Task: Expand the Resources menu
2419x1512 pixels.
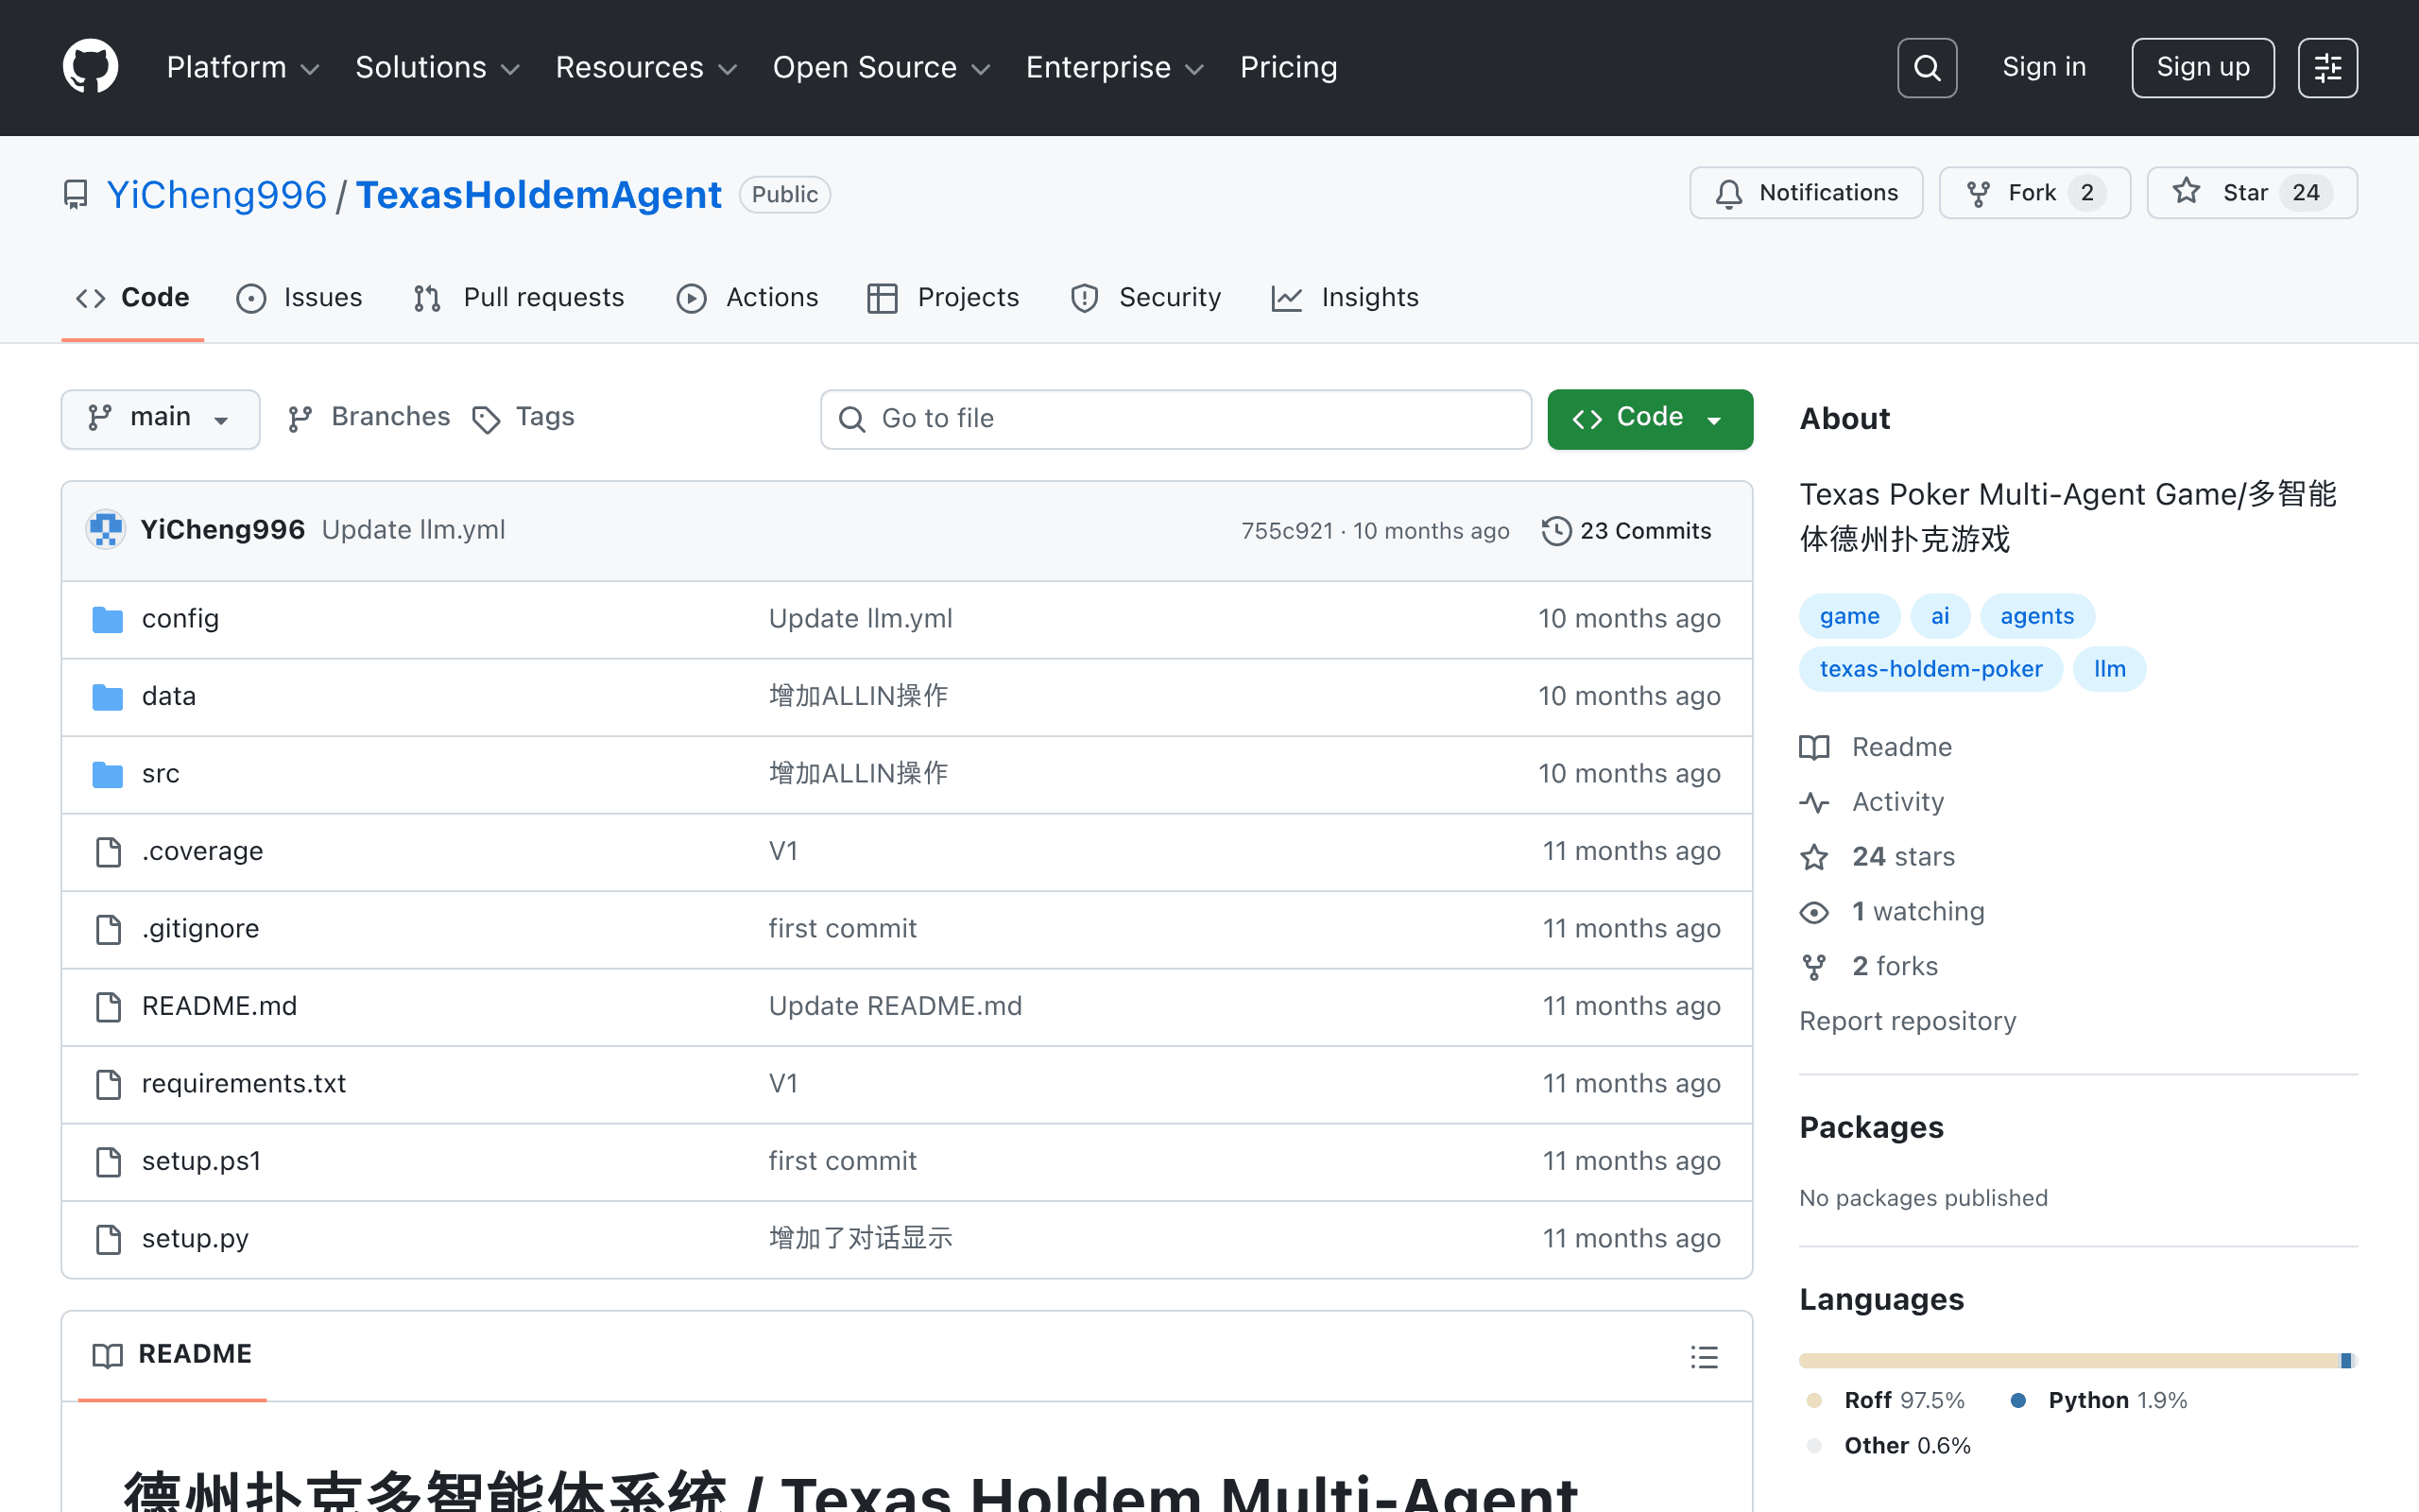Action: [x=645, y=67]
